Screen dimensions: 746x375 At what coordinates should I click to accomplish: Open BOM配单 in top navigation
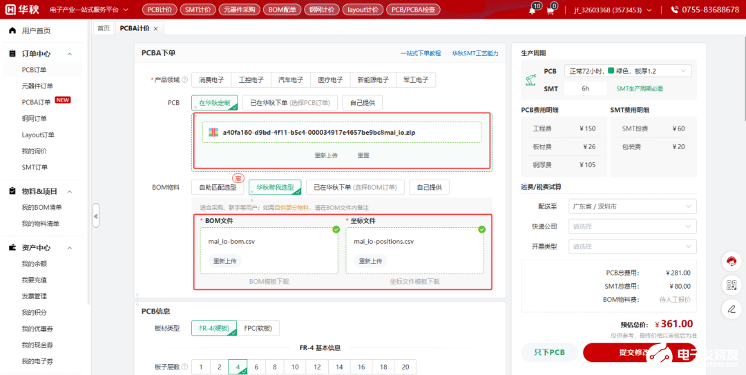[282, 10]
